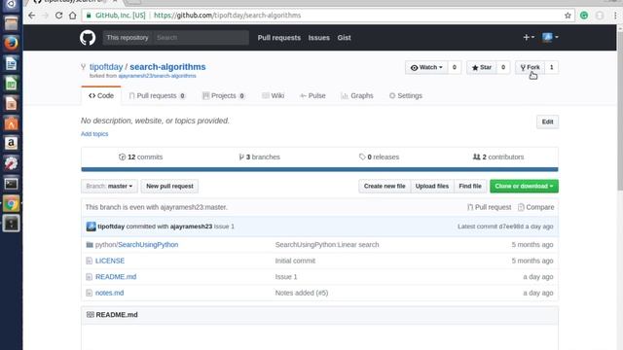Screen dimensions: 623x350
Task: Open the repository Settings tab
Action: (406, 95)
